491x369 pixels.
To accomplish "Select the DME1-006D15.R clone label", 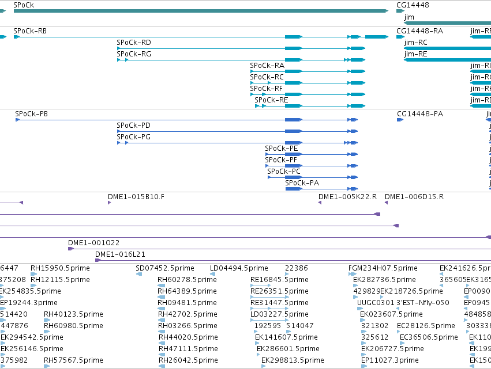I will pos(414,197).
